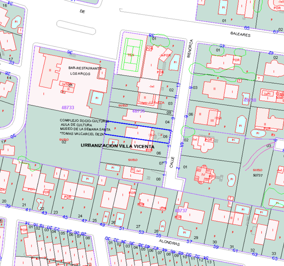Viewport: 284px width, 266px height.
Task: Select block number 48735 label
Action: (x=138, y=111)
